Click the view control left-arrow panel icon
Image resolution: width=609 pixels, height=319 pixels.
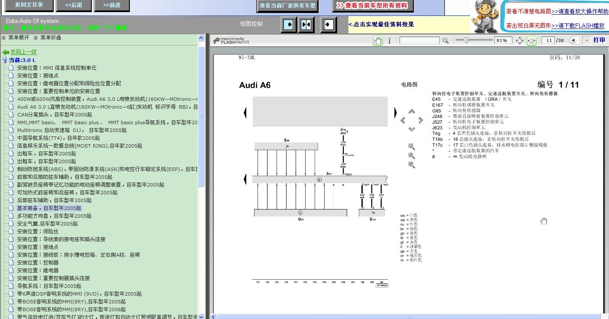[329, 24]
